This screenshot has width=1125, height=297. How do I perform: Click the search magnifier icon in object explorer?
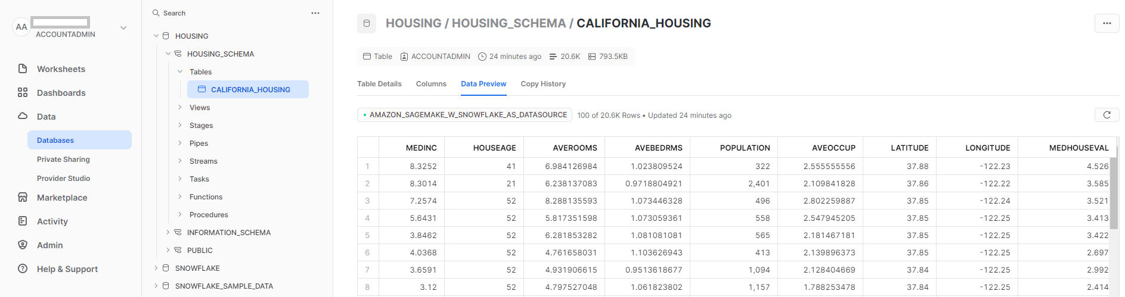tap(156, 13)
